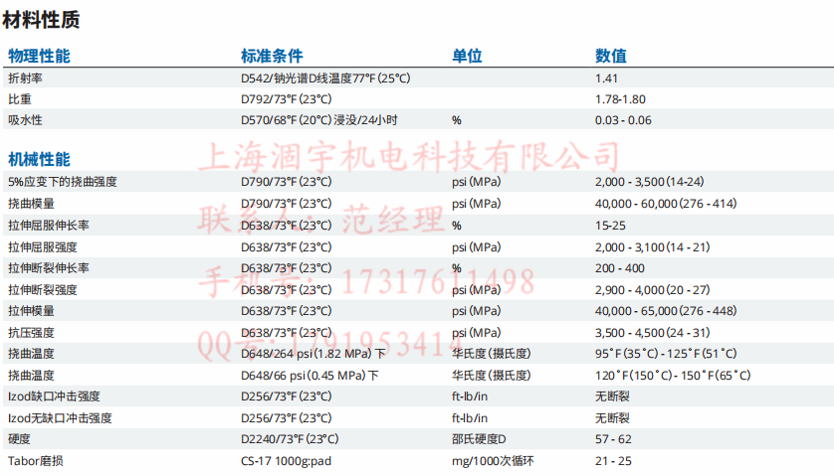Select the Tabor wear value 21 - 25
The height and width of the screenshot is (476, 834).
pos(613,461)
